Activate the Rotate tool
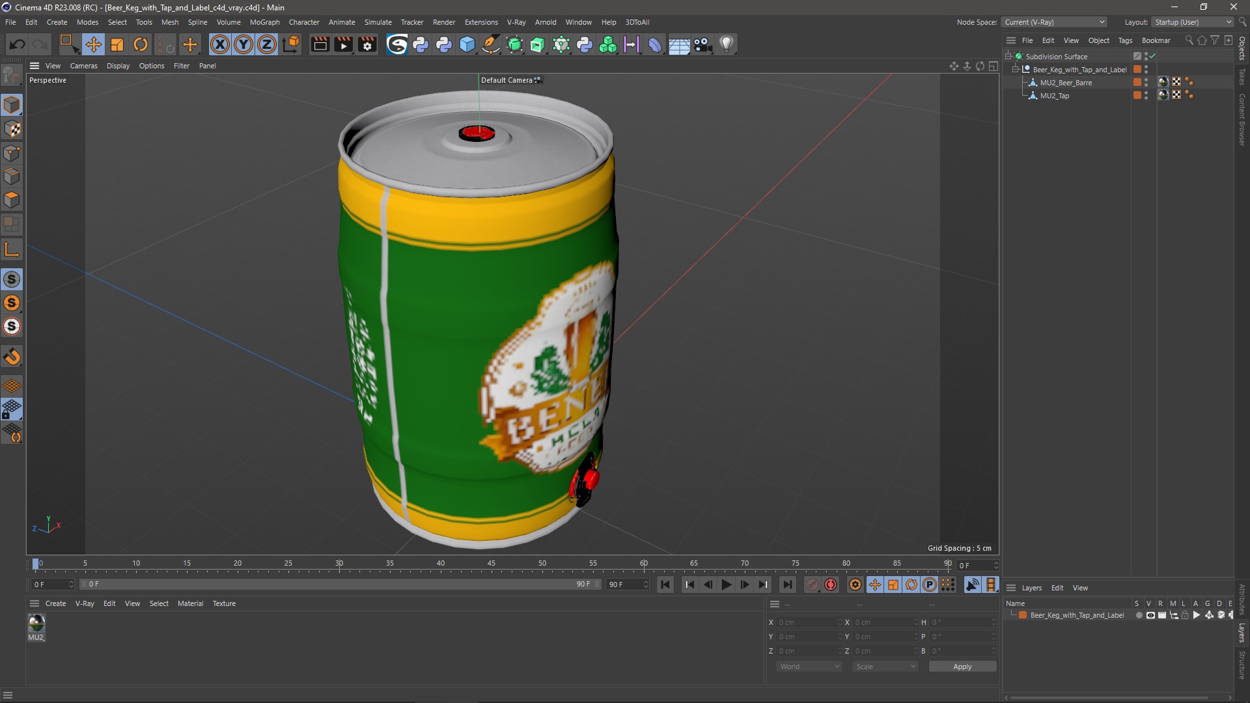1250x703 pixels. [141, 44]
